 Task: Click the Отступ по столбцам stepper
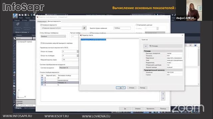click(78, 56)
